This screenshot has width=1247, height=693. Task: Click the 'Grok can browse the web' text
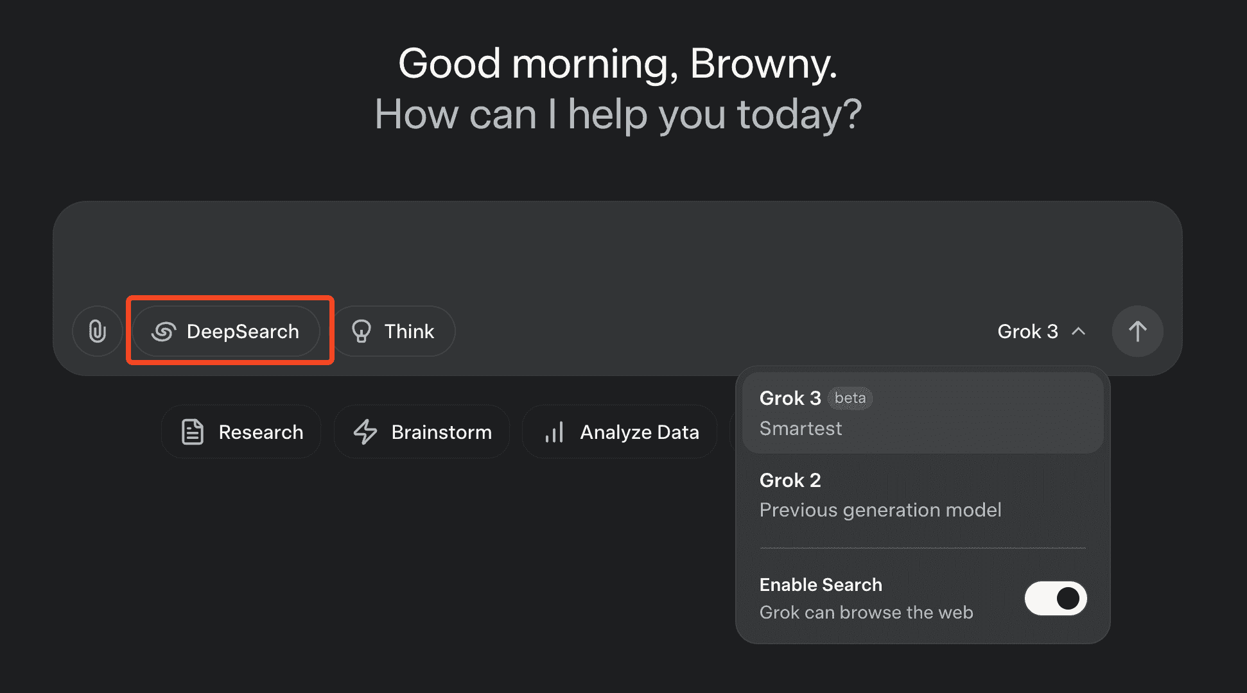[866, 612]
